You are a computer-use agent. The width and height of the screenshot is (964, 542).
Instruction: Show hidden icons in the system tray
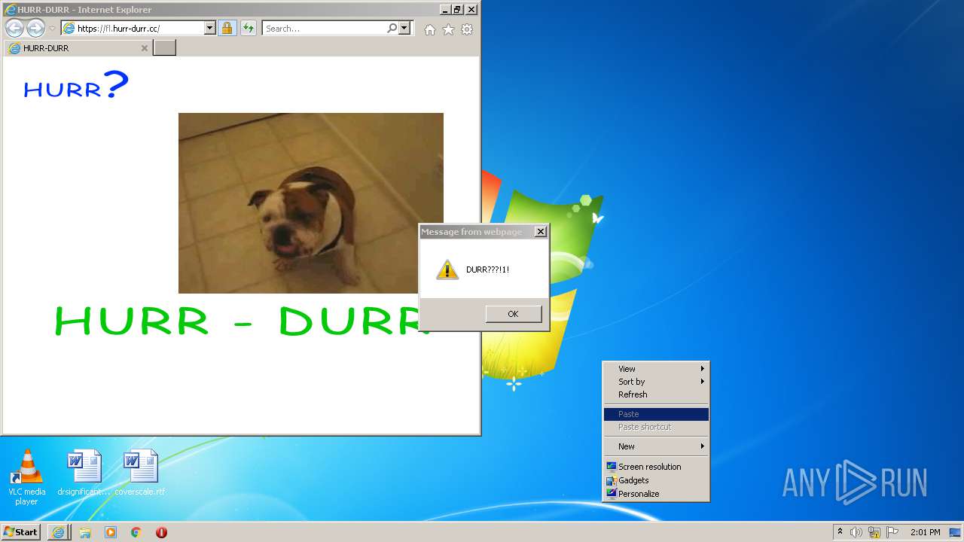(x=840, y=532)
